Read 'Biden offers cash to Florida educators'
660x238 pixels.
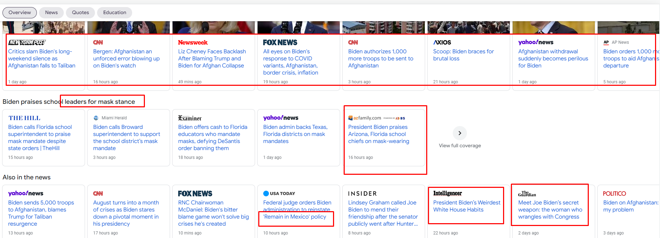(213, 138)
